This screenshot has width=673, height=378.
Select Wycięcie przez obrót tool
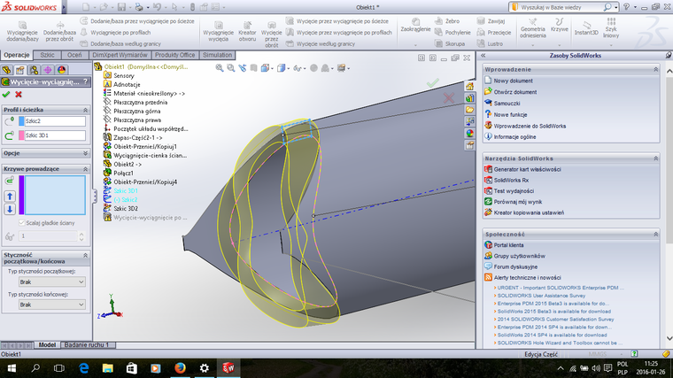tap(271, 35)
